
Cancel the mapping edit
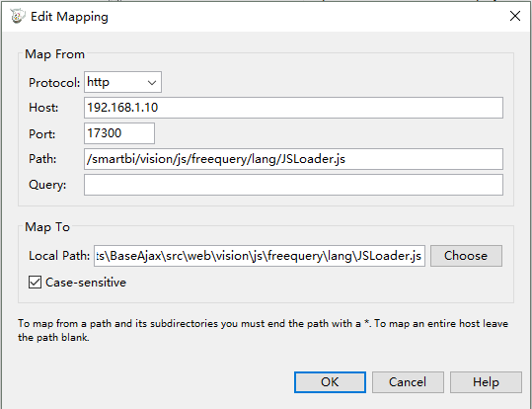coord(408,382)
